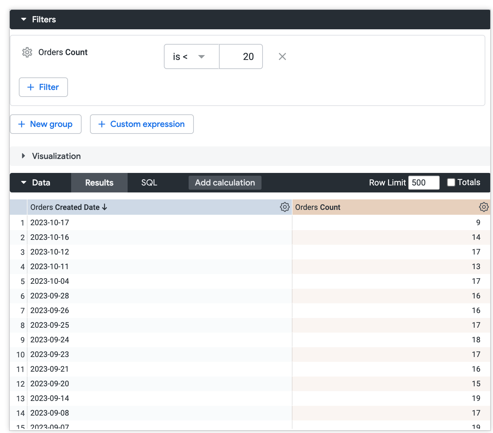Click the Orders Count column header
Image resolution: width=493 pixels, height=433 pixels.
318,207
